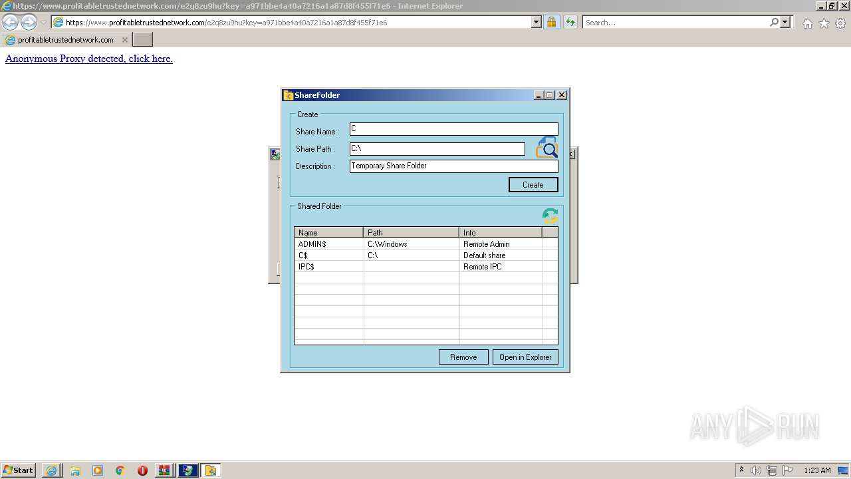Image resolution: width=851 pixels, height=479 pixels.
Task: Sort by the Path column header
Action: click(412, 232)
